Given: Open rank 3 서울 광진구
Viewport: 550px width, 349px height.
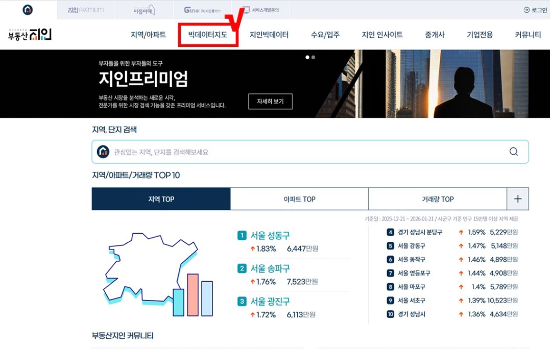Looking at the screenshot, I should pyautogui.click(x=270, y=302).
